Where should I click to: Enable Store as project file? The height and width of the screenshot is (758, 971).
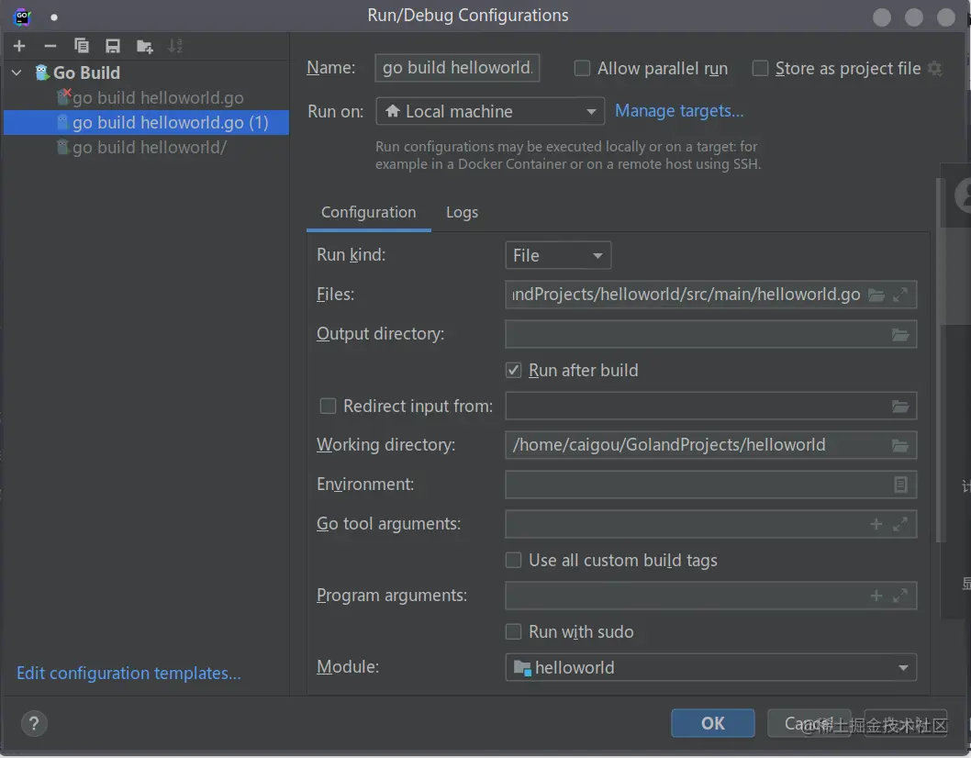coord(760,68)
